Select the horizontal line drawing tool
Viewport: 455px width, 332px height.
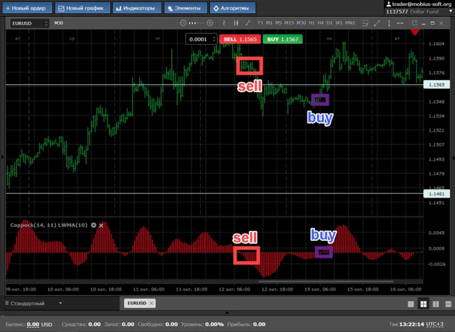400,23
